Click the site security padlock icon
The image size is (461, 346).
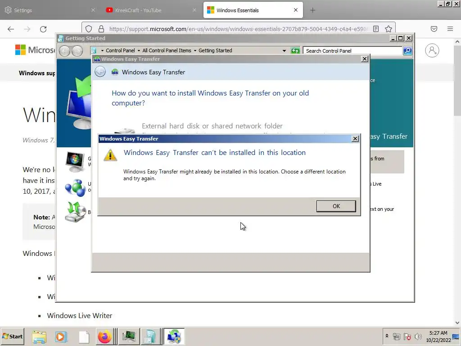[101, 29]
